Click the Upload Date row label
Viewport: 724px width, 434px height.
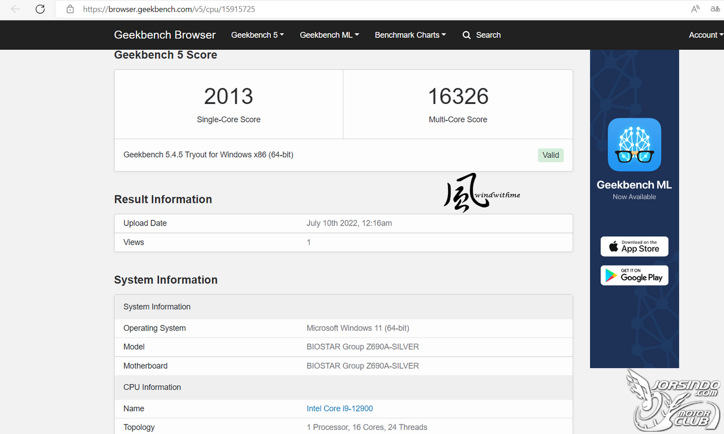145,223
